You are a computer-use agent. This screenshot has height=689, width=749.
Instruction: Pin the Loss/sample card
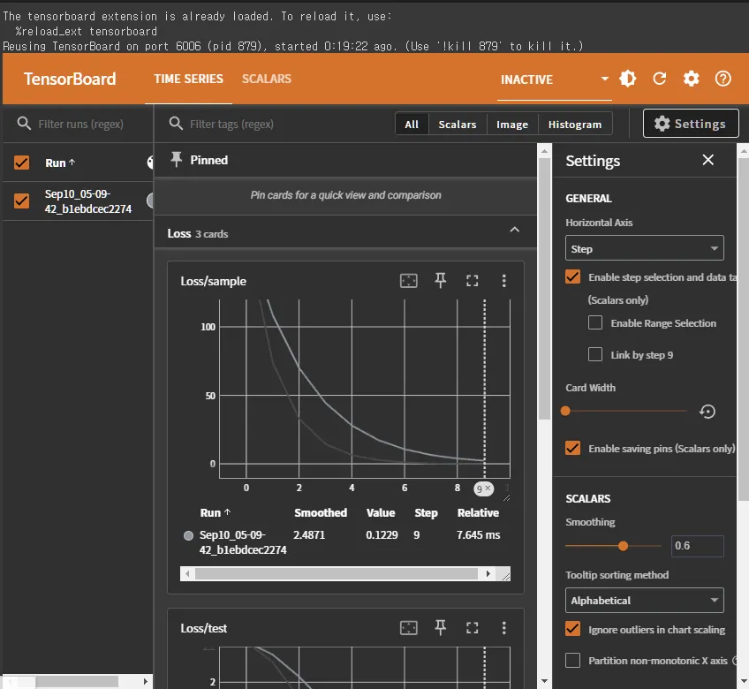point(441,281)
